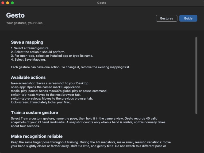Click the "Gesto" app title heading
This screenshot has width=204, height=153.
click(x=15, y=15)
